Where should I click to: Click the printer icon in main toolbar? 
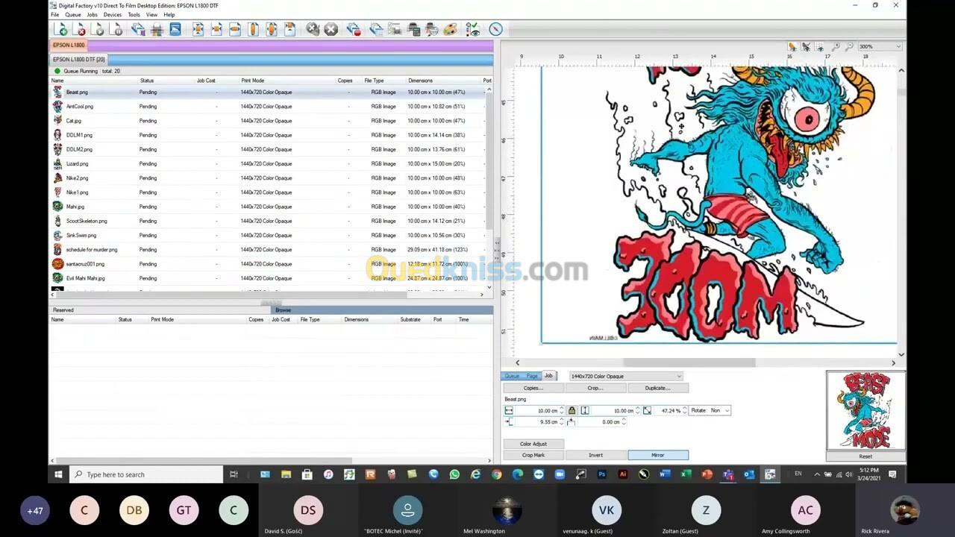[x=157, y=29]
